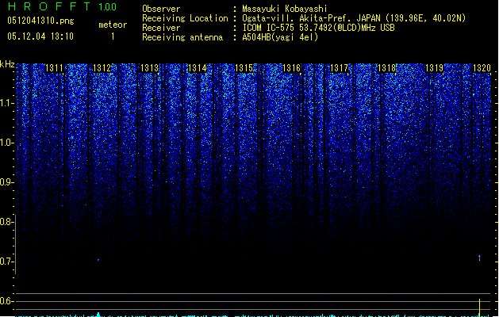Click the ICOM IC-575 receiver text
This screenshot has height=317, width=499.
319,28
